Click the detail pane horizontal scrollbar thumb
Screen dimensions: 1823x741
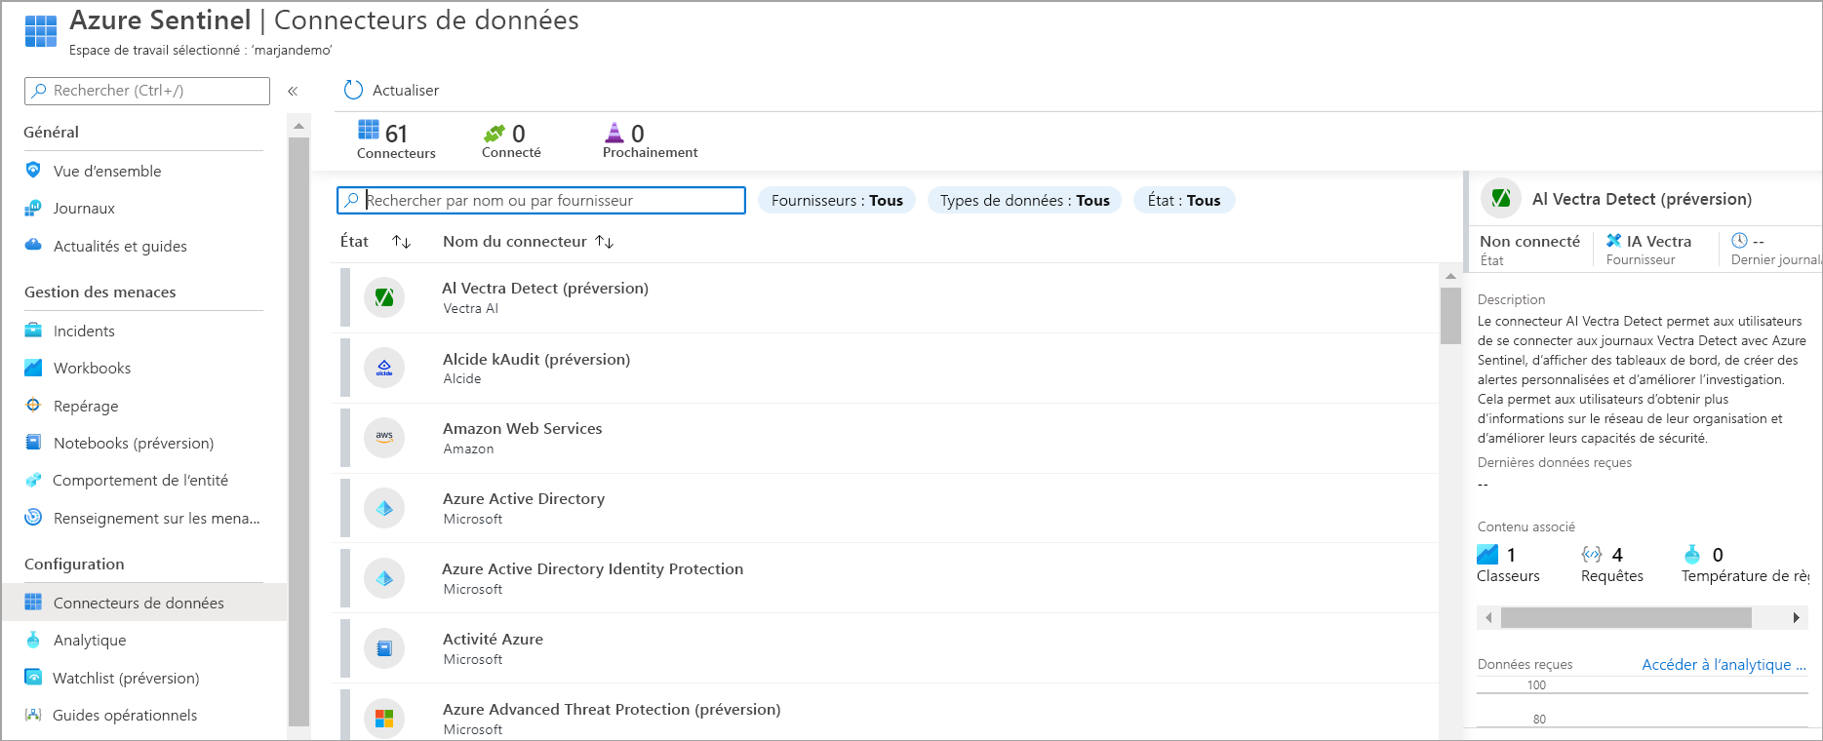[x=1626, y=617]
